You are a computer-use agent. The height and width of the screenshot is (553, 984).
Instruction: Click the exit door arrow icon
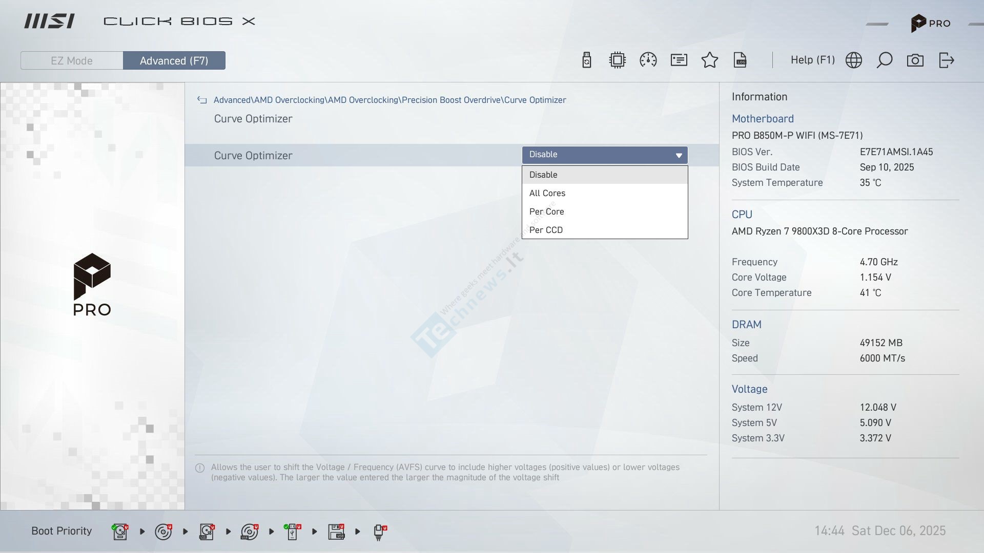[946, 60]
